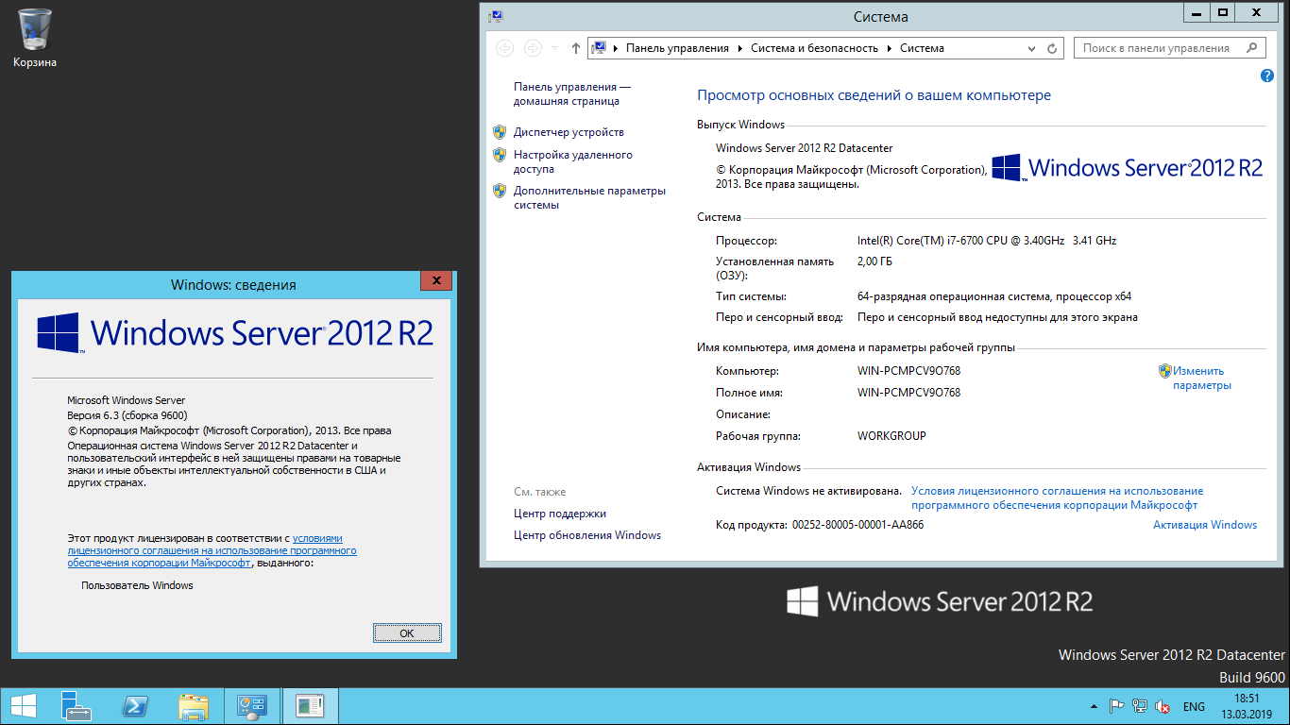
Task: Go back in the Система window
Action: 504,48
